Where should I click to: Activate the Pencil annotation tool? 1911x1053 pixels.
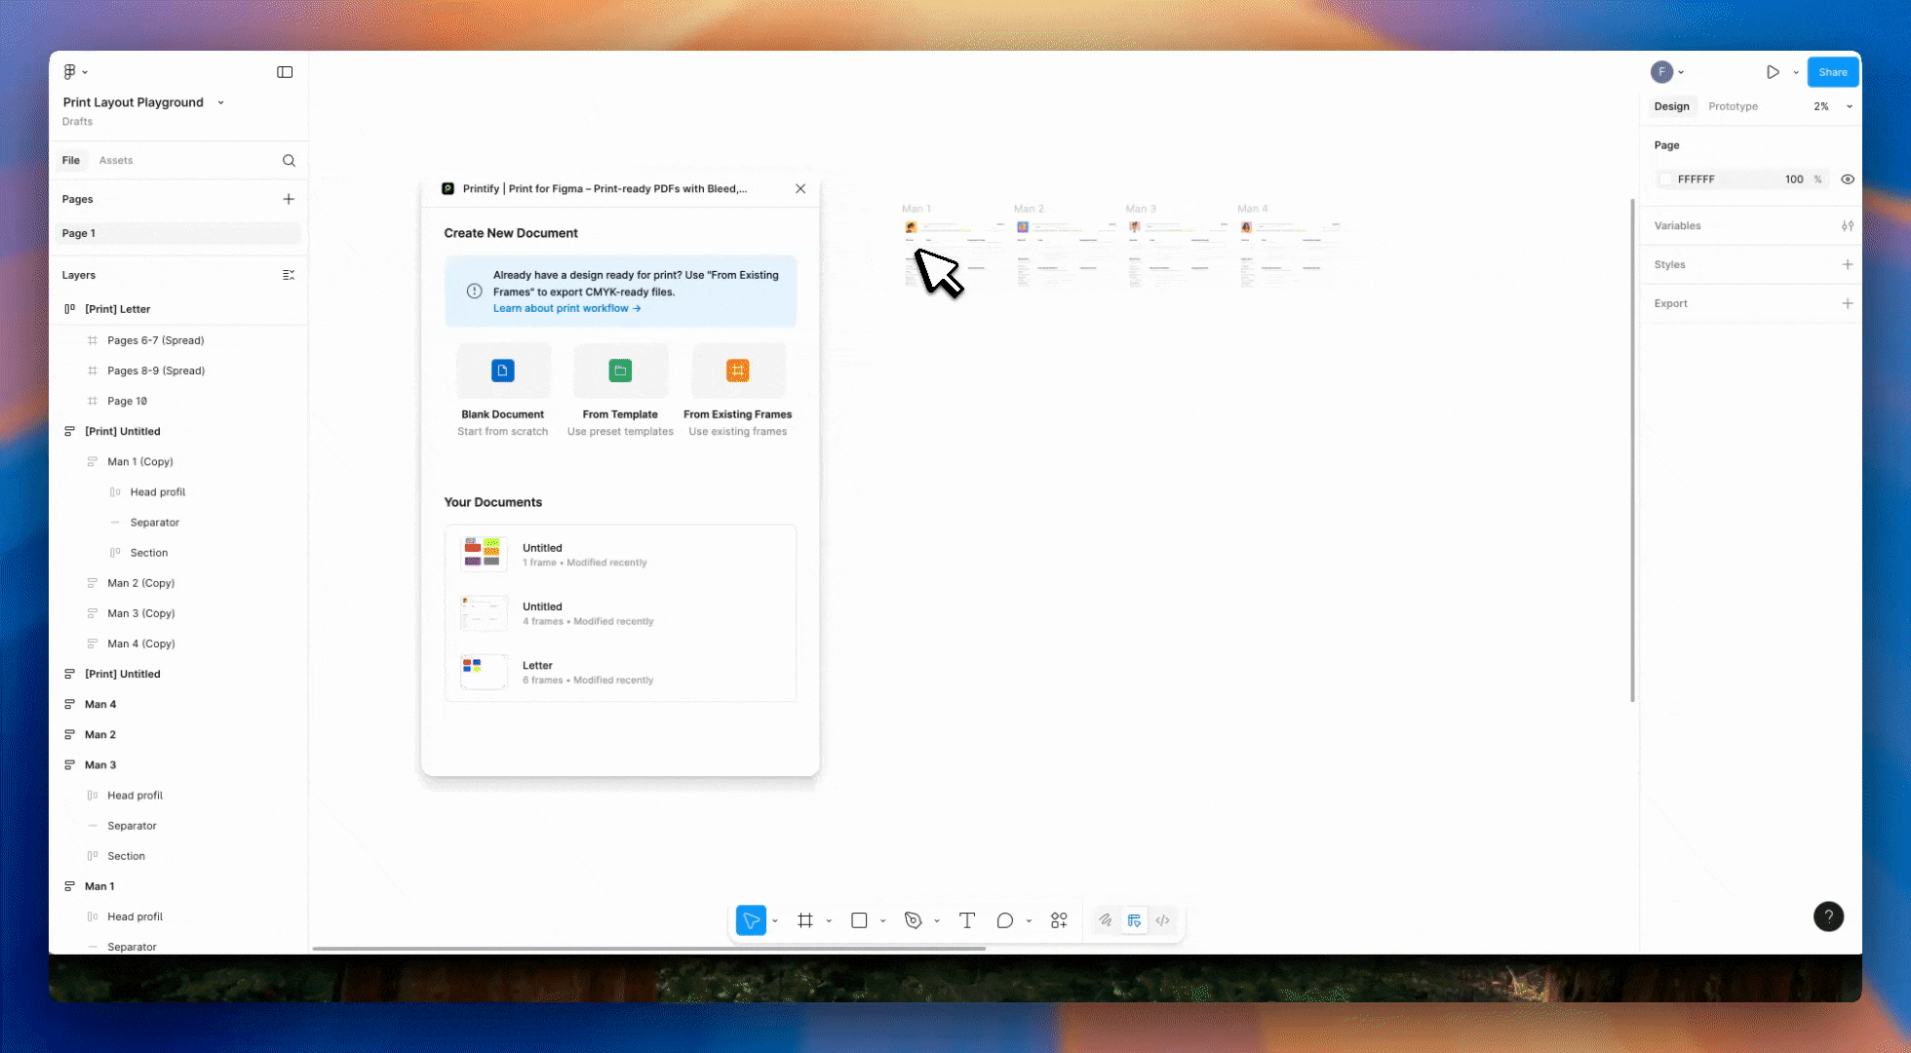[x=1106, y=919]
